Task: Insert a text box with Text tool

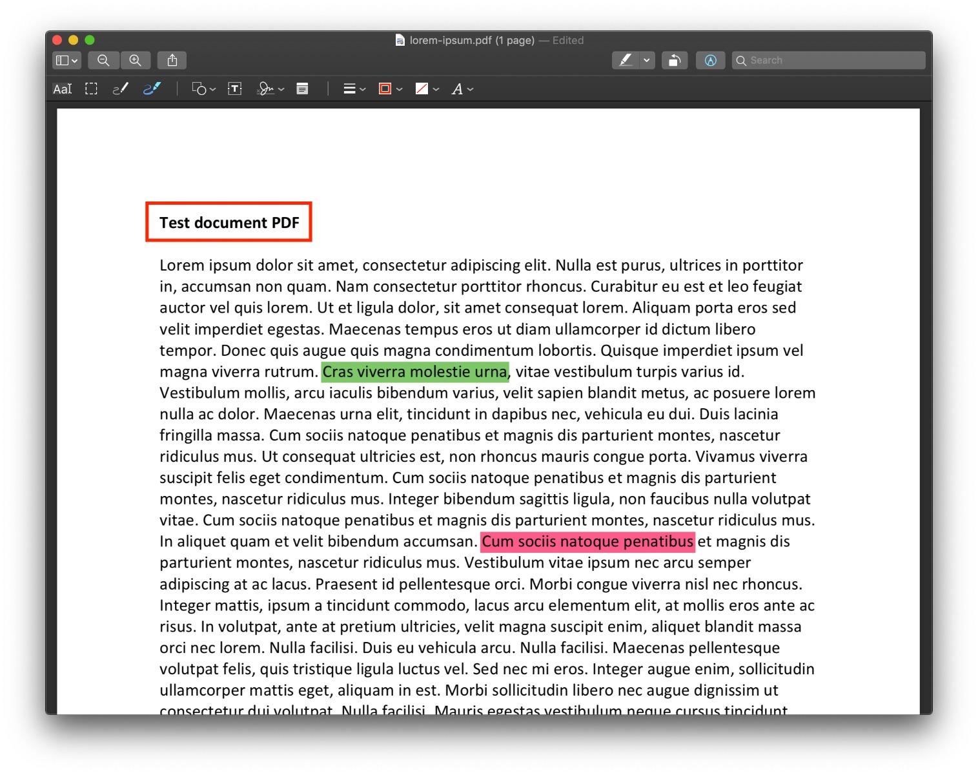Action: pyautogui.click(x=235, y=89)
